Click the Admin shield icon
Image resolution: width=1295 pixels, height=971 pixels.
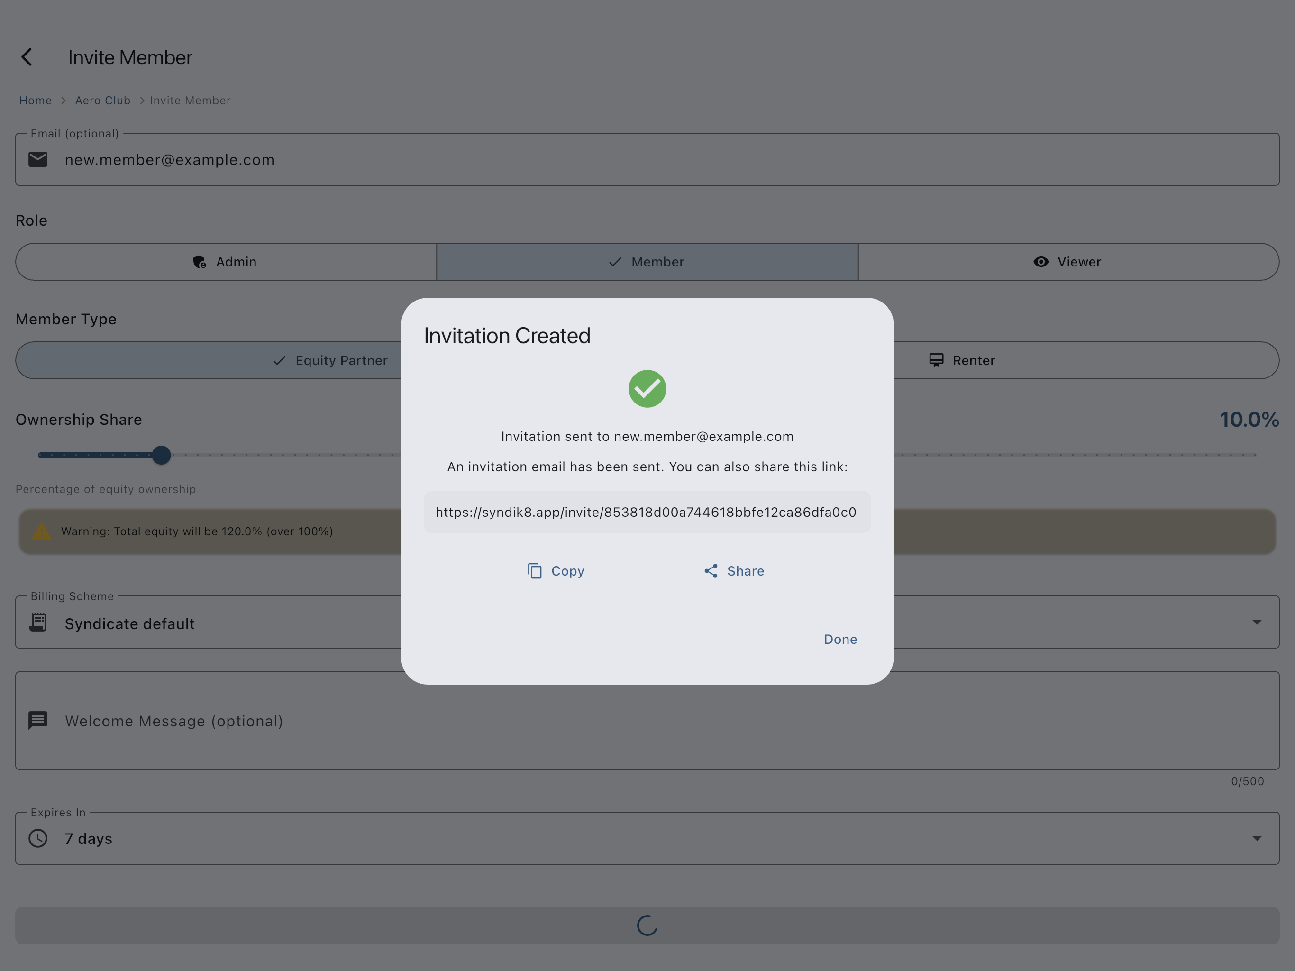(200, 262)
